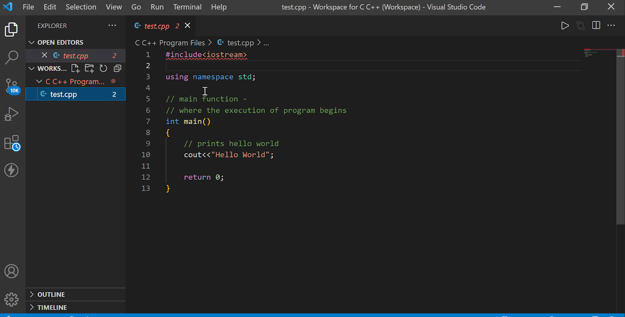The height and width of the screenshot is (317, 625).
Task: Select test.cpp in the Open Editors list
Action: click(x=75, y=55)
